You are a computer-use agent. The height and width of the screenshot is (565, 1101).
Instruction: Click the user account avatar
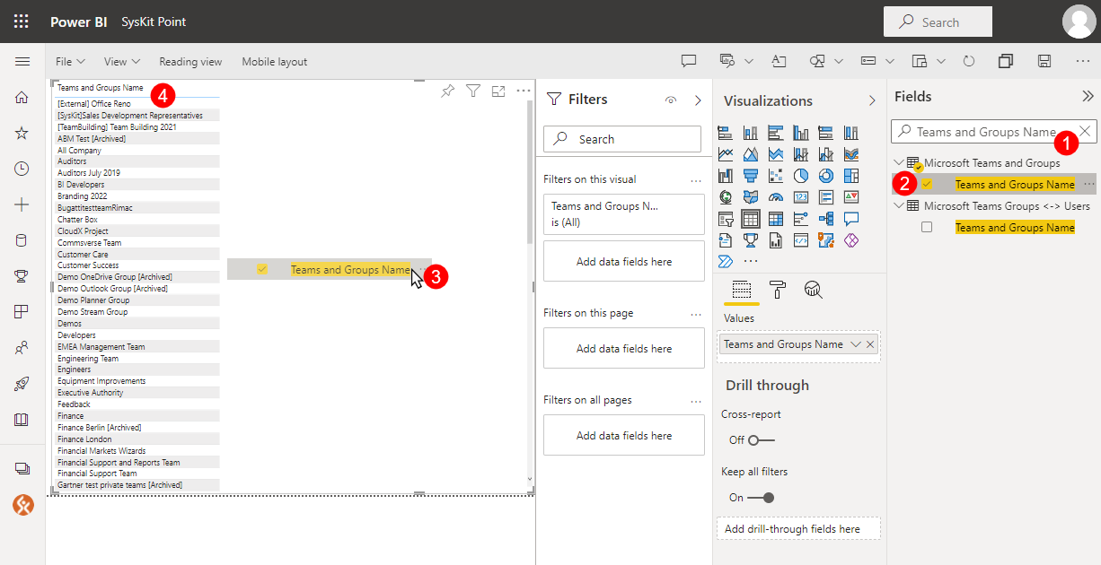point(1079,22)
